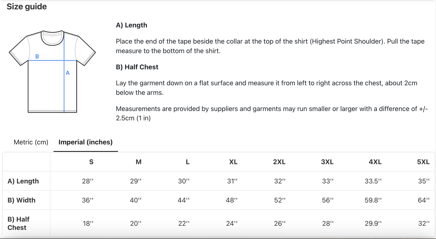Select the Imperial (inches) tab

[x=85, y=142]
